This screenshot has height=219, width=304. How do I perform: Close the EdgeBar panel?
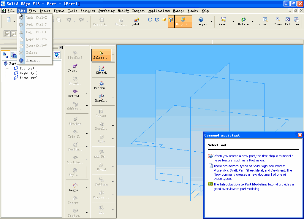pos(61,47)
